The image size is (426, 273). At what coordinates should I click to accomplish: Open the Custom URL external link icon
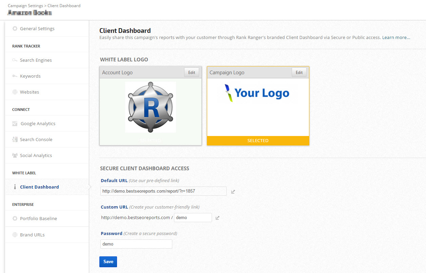[x=218, y=218]
